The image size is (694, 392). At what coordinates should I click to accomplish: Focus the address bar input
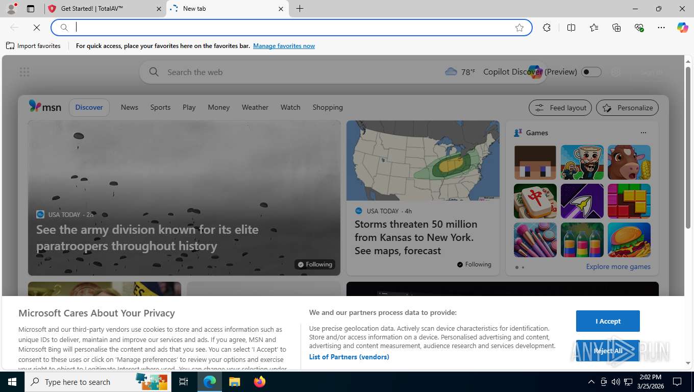(x=291, y=28)
